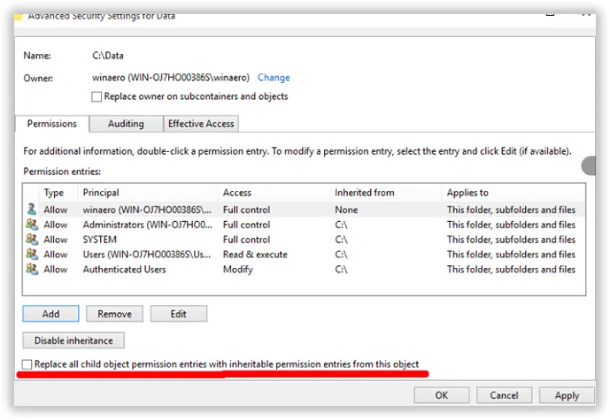
Task: Click the SYSTEM principal group icon
Action: point(32,240)
